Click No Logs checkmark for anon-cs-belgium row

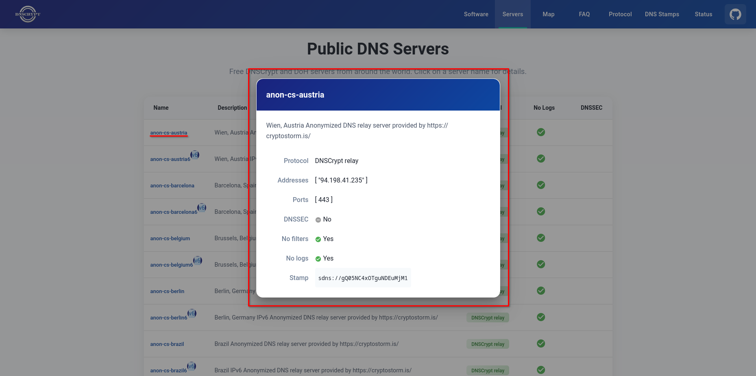(x=541, y=238)
